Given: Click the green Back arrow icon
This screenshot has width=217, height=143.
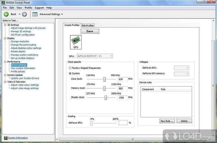Looking at the screenshot, I should coord(6,14).
